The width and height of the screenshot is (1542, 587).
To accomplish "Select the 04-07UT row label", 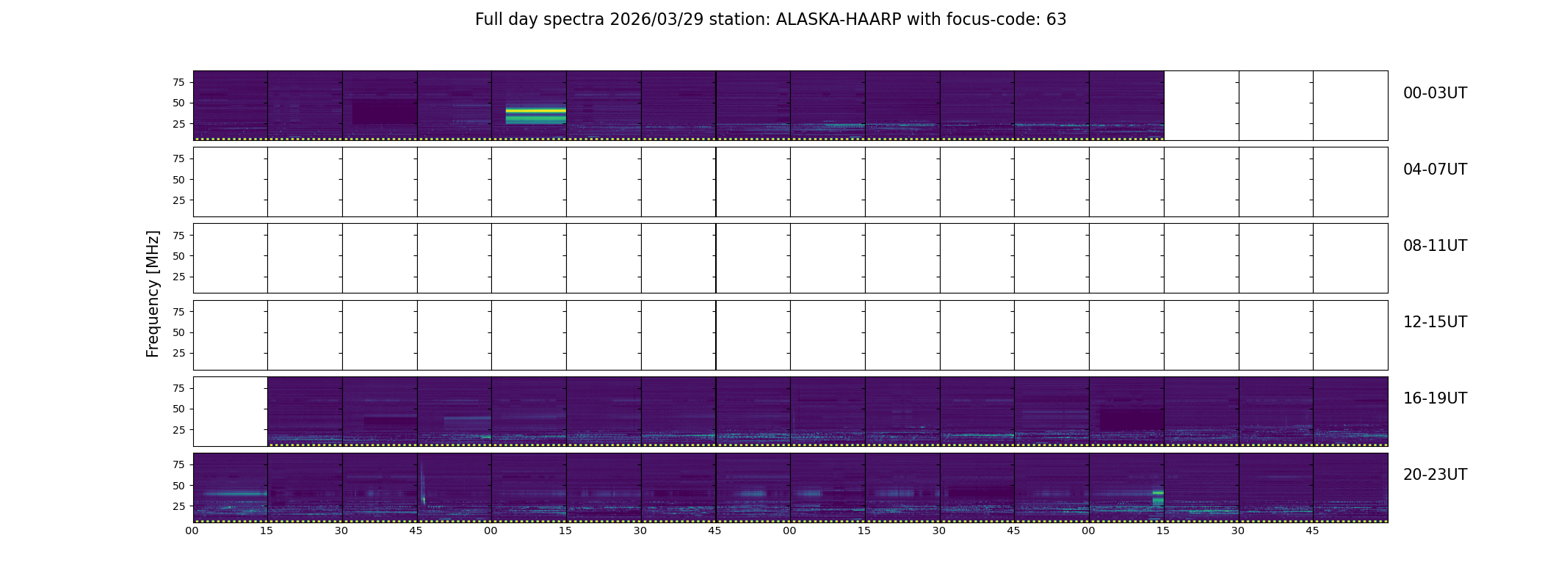I will click(x=1435, y=169).
